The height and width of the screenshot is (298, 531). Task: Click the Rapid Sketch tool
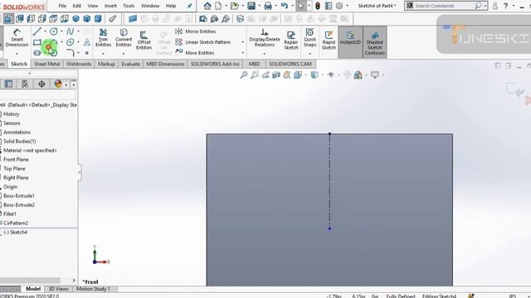point(329,41)
